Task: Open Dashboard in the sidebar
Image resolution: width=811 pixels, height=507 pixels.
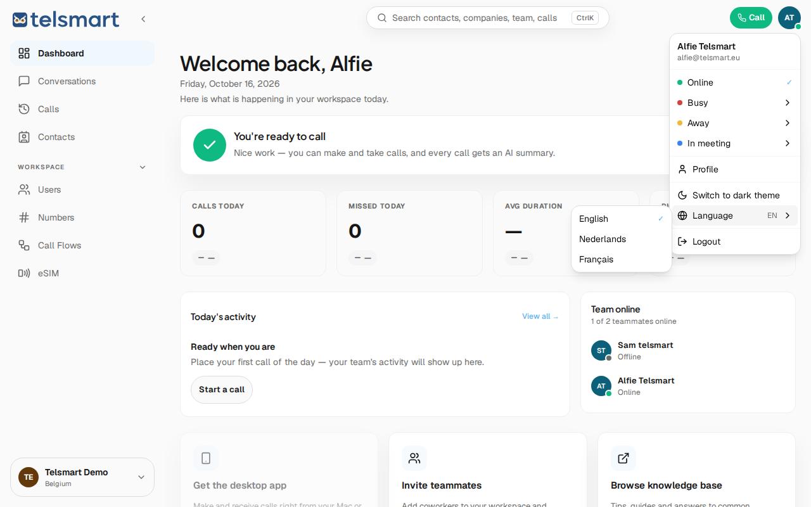Action: coord(82,53)
